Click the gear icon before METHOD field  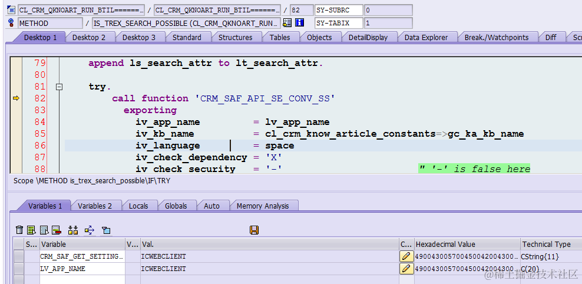11,23
